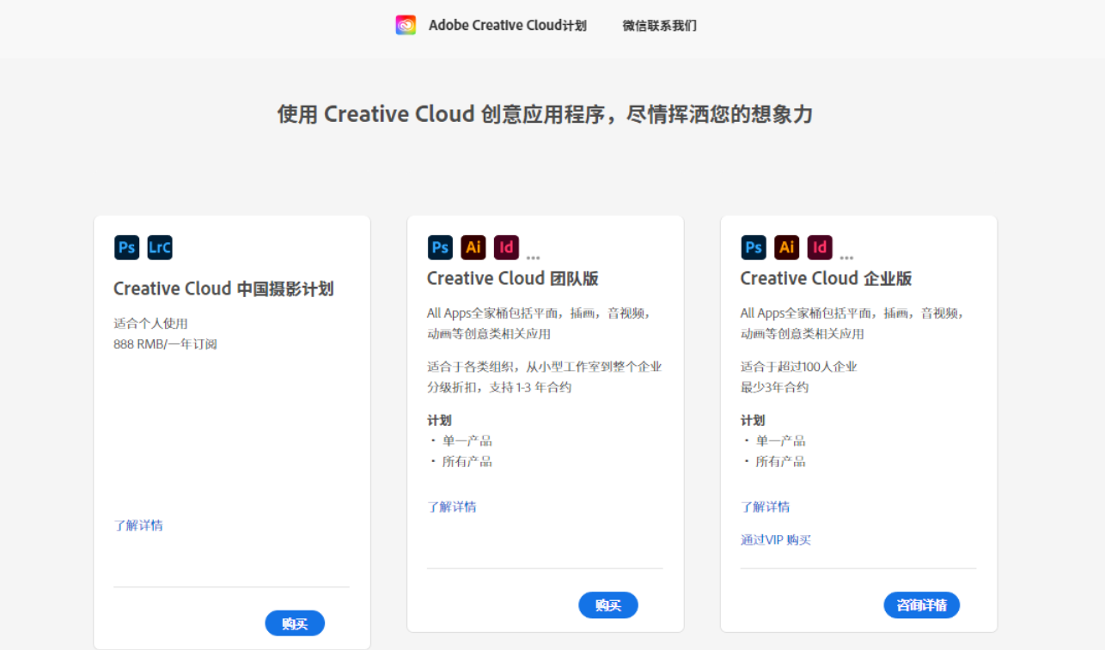Open 微信联系我们 header item
1105x650 pixels.
660,26
